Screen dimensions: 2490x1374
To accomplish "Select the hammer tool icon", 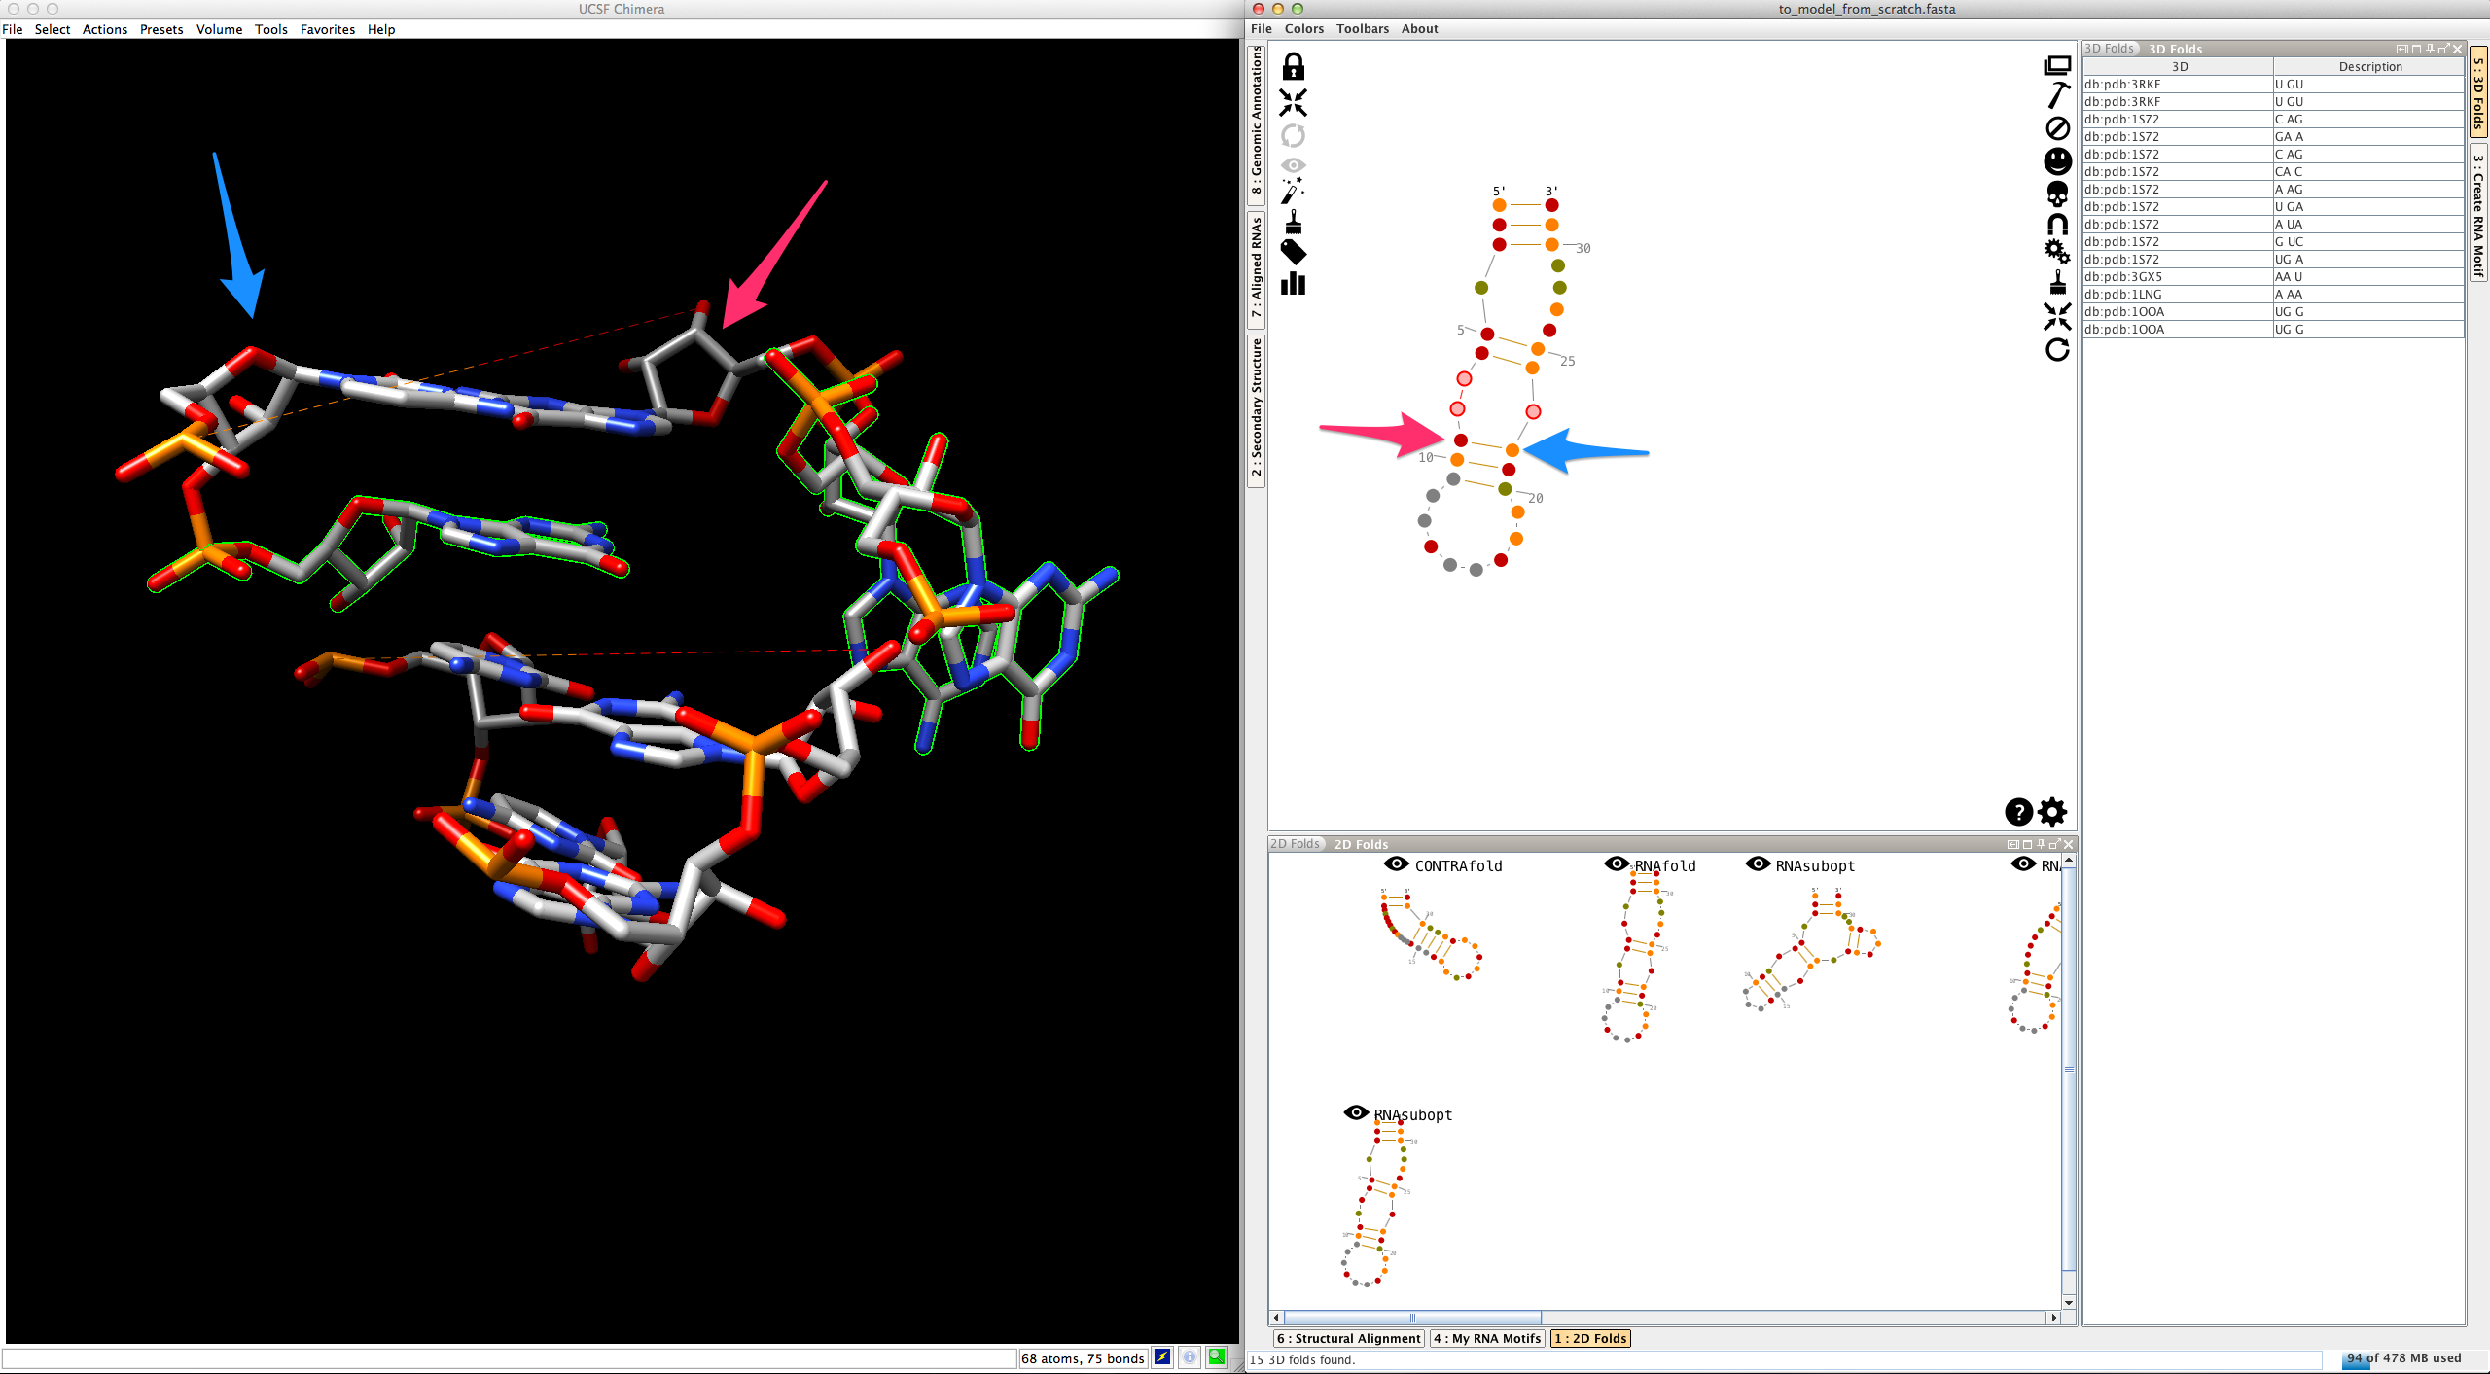I will [2057, 95].
